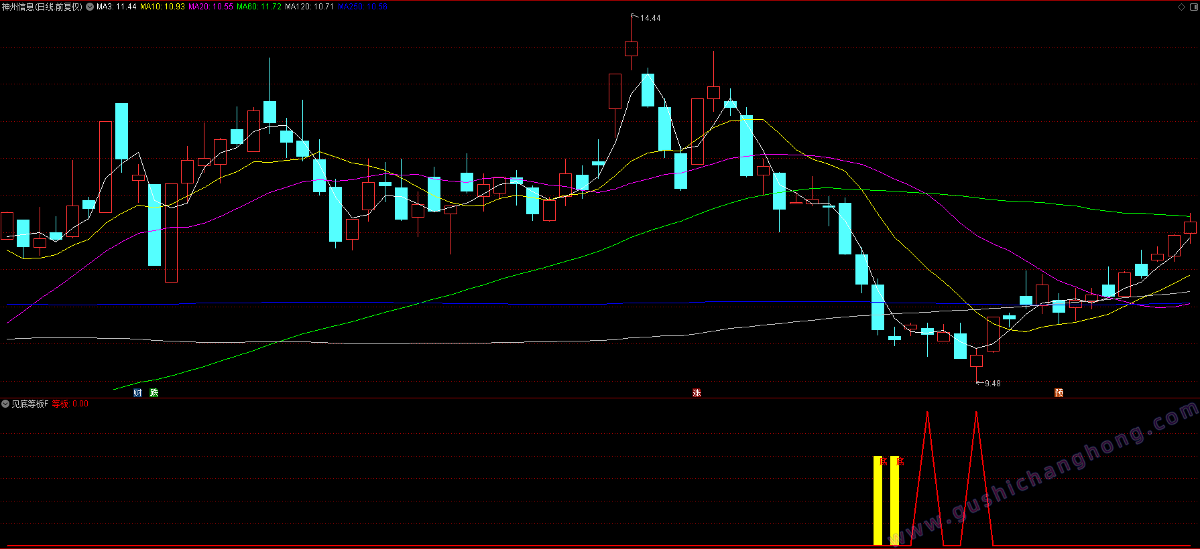Click the lowest candle at 9.48
This screenshot has height=549, width=1200.
[x=976, y=361]
